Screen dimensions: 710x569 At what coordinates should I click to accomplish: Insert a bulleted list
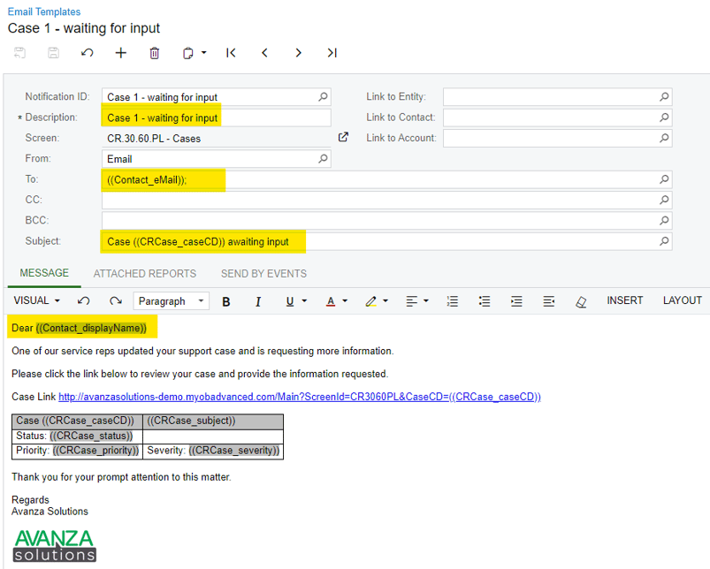coord(485,301)
